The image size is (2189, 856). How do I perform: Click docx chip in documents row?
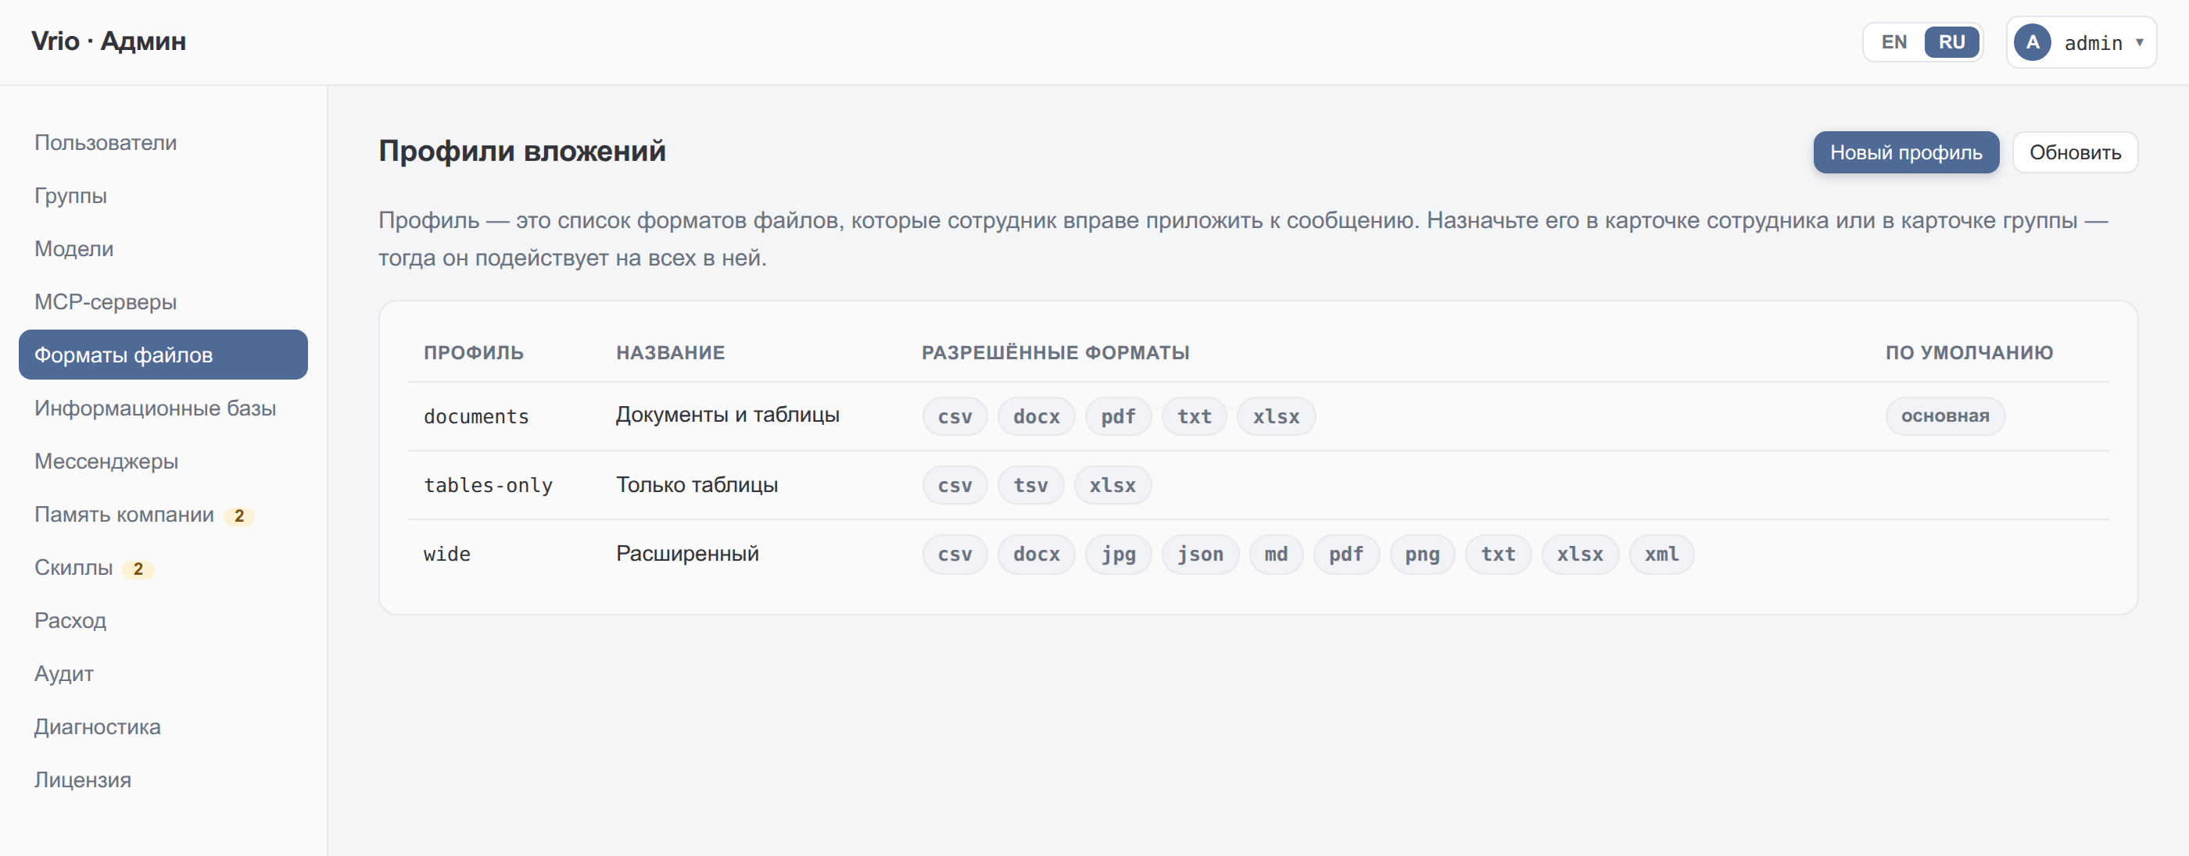[x=1036, y=416]
